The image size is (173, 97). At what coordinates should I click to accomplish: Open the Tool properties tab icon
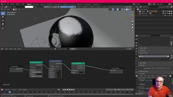click(x=136, y=39)
